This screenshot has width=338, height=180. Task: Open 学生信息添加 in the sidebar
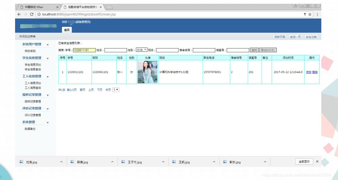(x=33, y=65)
